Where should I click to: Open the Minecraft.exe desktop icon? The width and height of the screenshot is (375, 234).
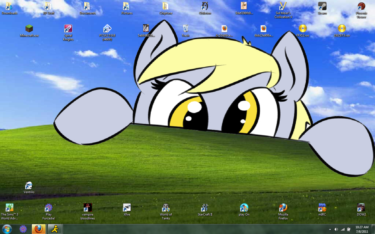coord(29,29)
